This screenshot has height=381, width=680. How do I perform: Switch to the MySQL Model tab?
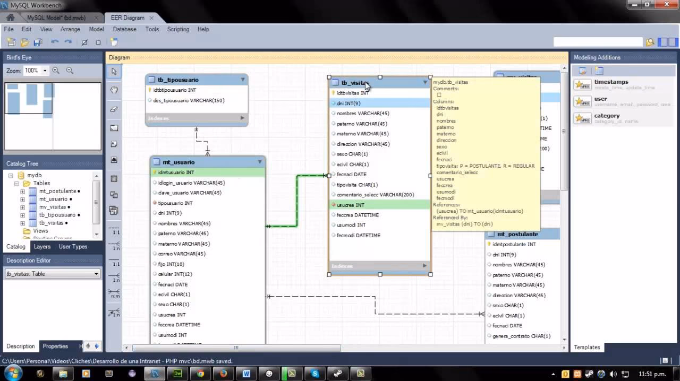(x=56, y=18)
